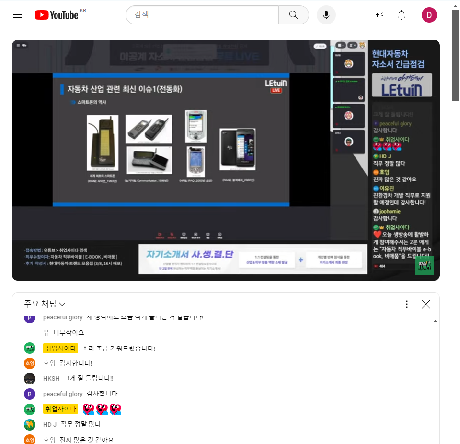The image size is (460, 444).
Task: Open the account menu avatar D
Action: (x=429, y=15)
